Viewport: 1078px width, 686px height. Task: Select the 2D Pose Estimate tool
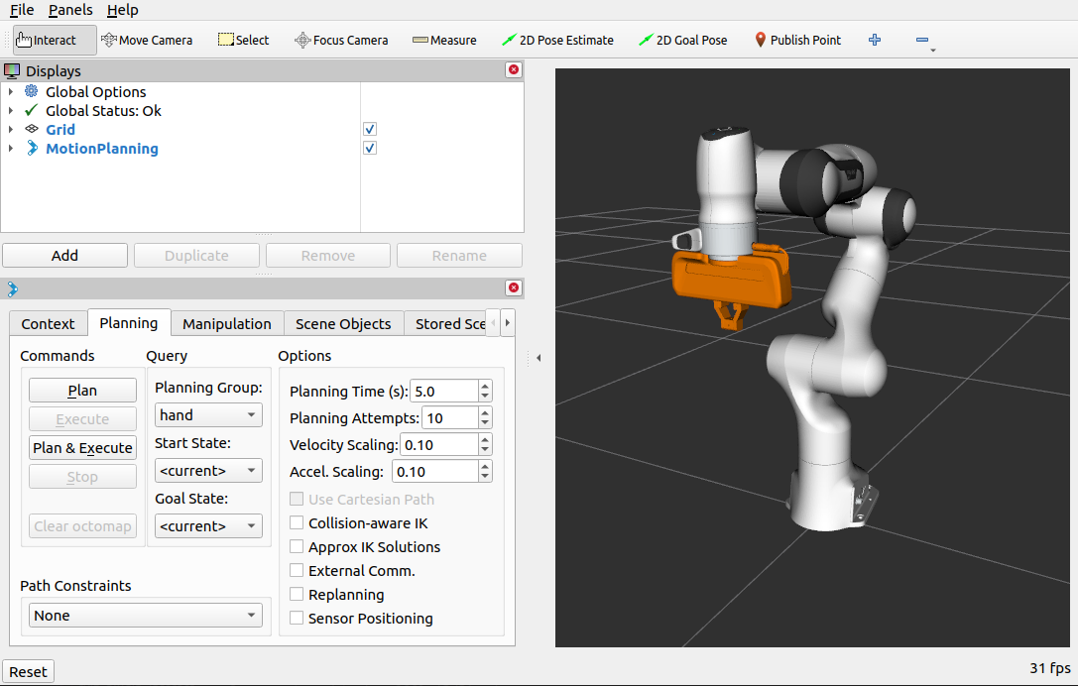557,40
